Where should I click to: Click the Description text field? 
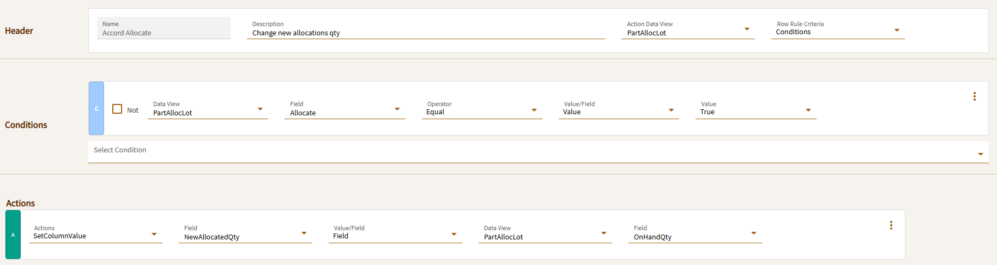425,33
